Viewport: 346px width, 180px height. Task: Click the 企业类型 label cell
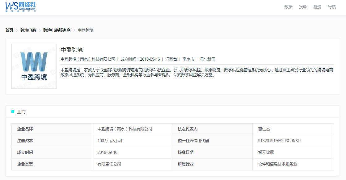coord(52,164)
